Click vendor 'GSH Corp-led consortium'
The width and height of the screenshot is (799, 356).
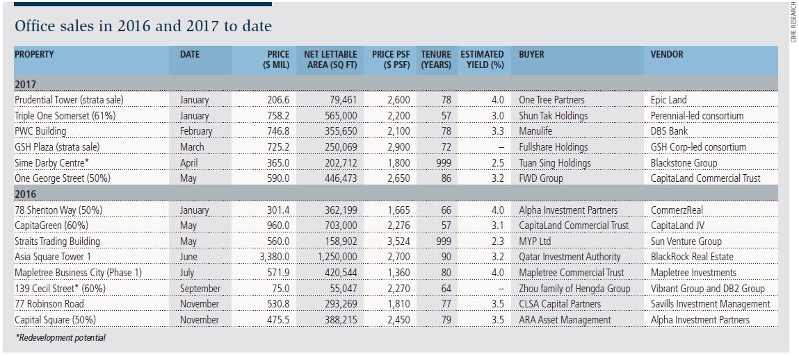(x=699, y=147)
